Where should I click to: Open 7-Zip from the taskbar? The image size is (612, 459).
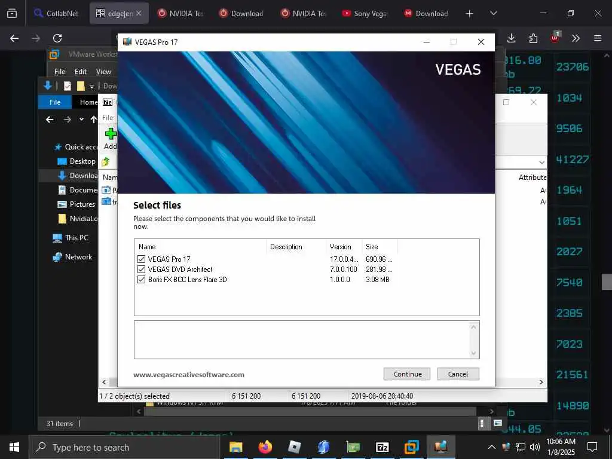click(x=382, y=447)
